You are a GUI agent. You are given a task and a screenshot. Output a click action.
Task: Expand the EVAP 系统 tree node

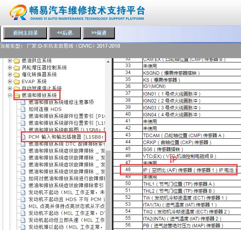(10, 81)
